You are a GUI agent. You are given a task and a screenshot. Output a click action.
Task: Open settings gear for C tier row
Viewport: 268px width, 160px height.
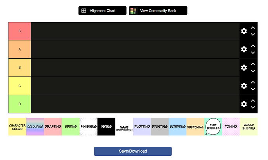click(244, 86)
